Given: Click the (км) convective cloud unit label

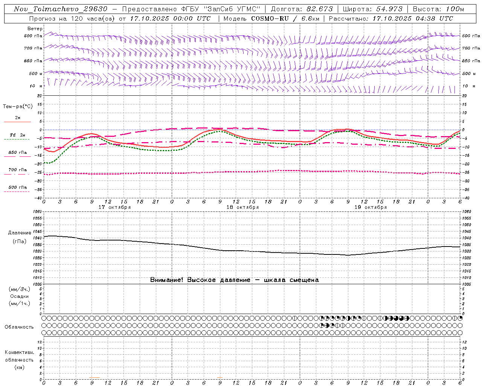Looking at the screenshot, I should 19,367.
